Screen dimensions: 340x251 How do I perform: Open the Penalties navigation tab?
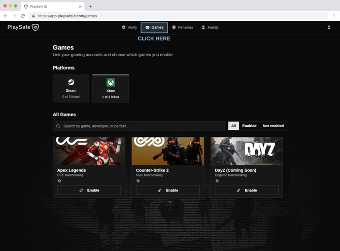pos(182,27)
